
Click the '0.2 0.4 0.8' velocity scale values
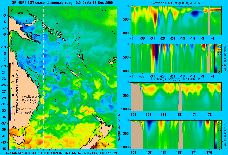click(29, 100)
